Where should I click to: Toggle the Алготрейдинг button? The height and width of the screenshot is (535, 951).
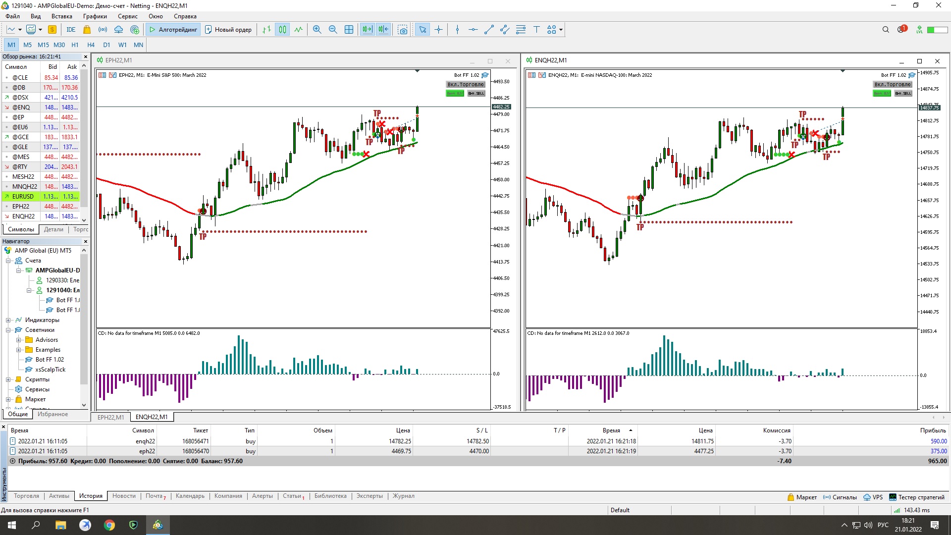(173, 30)
